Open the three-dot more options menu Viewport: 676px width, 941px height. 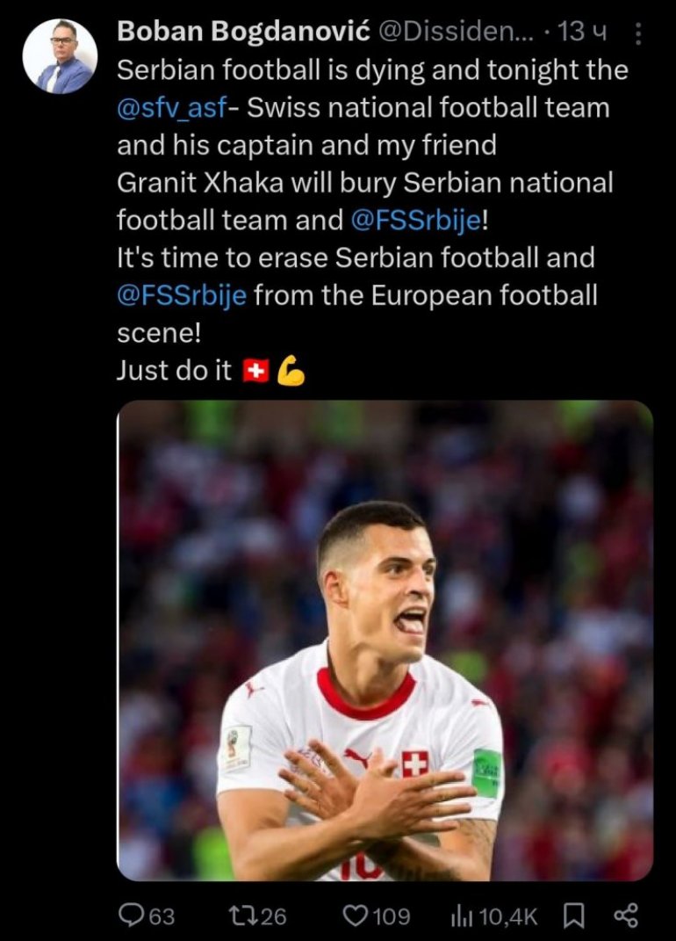pyautogui.click(x=638, y=34)
